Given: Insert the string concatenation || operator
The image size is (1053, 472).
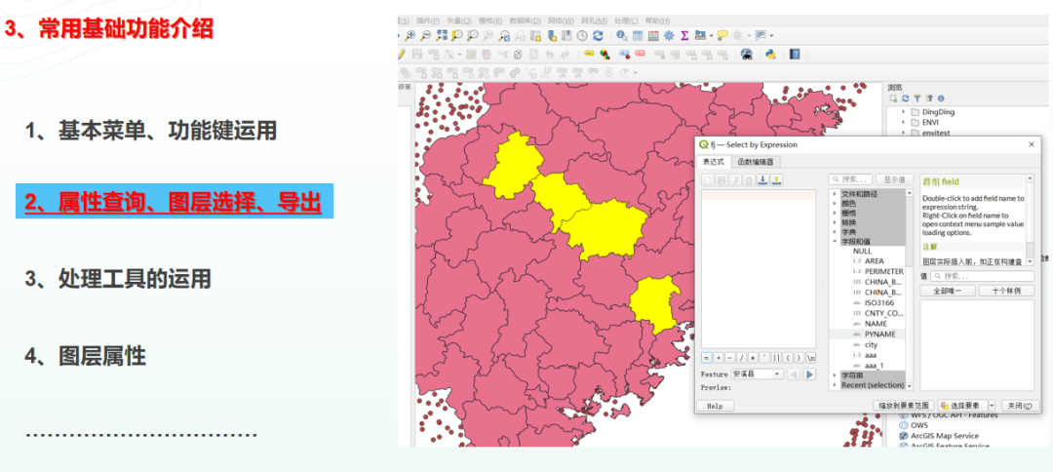Looking at the screenshot, I should [776, 358].
